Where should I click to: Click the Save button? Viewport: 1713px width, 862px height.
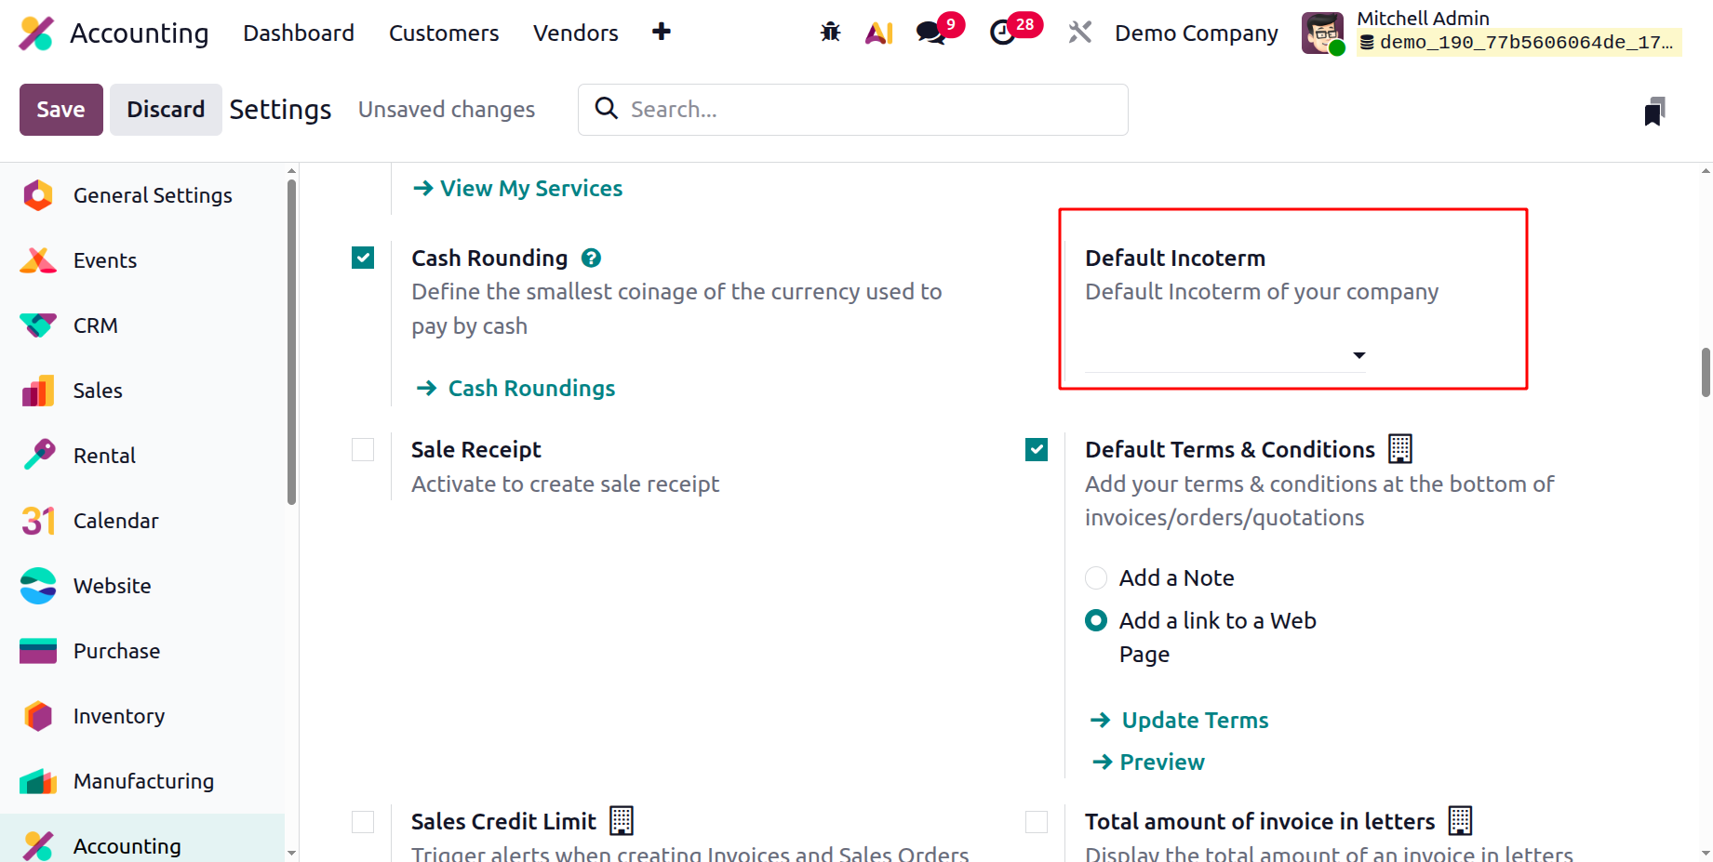click(60, 110)
